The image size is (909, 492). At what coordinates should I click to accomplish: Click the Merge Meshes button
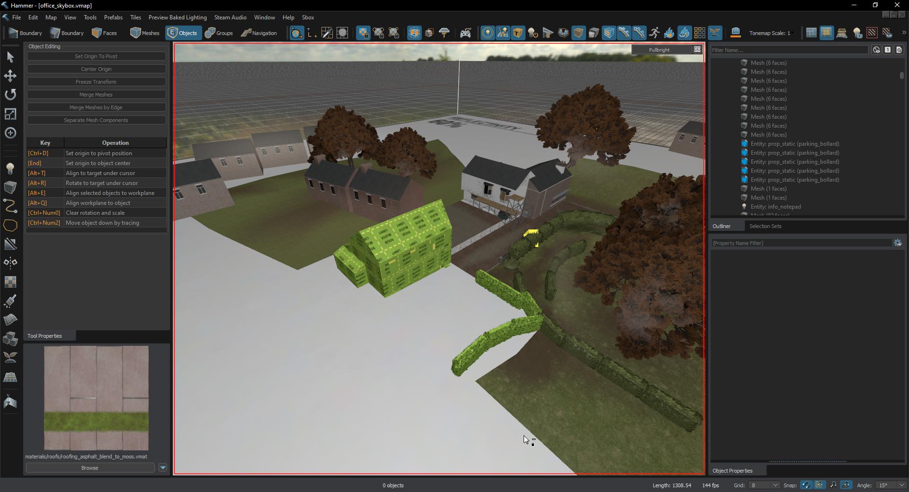pyautogui.click(x=96, y=95)
